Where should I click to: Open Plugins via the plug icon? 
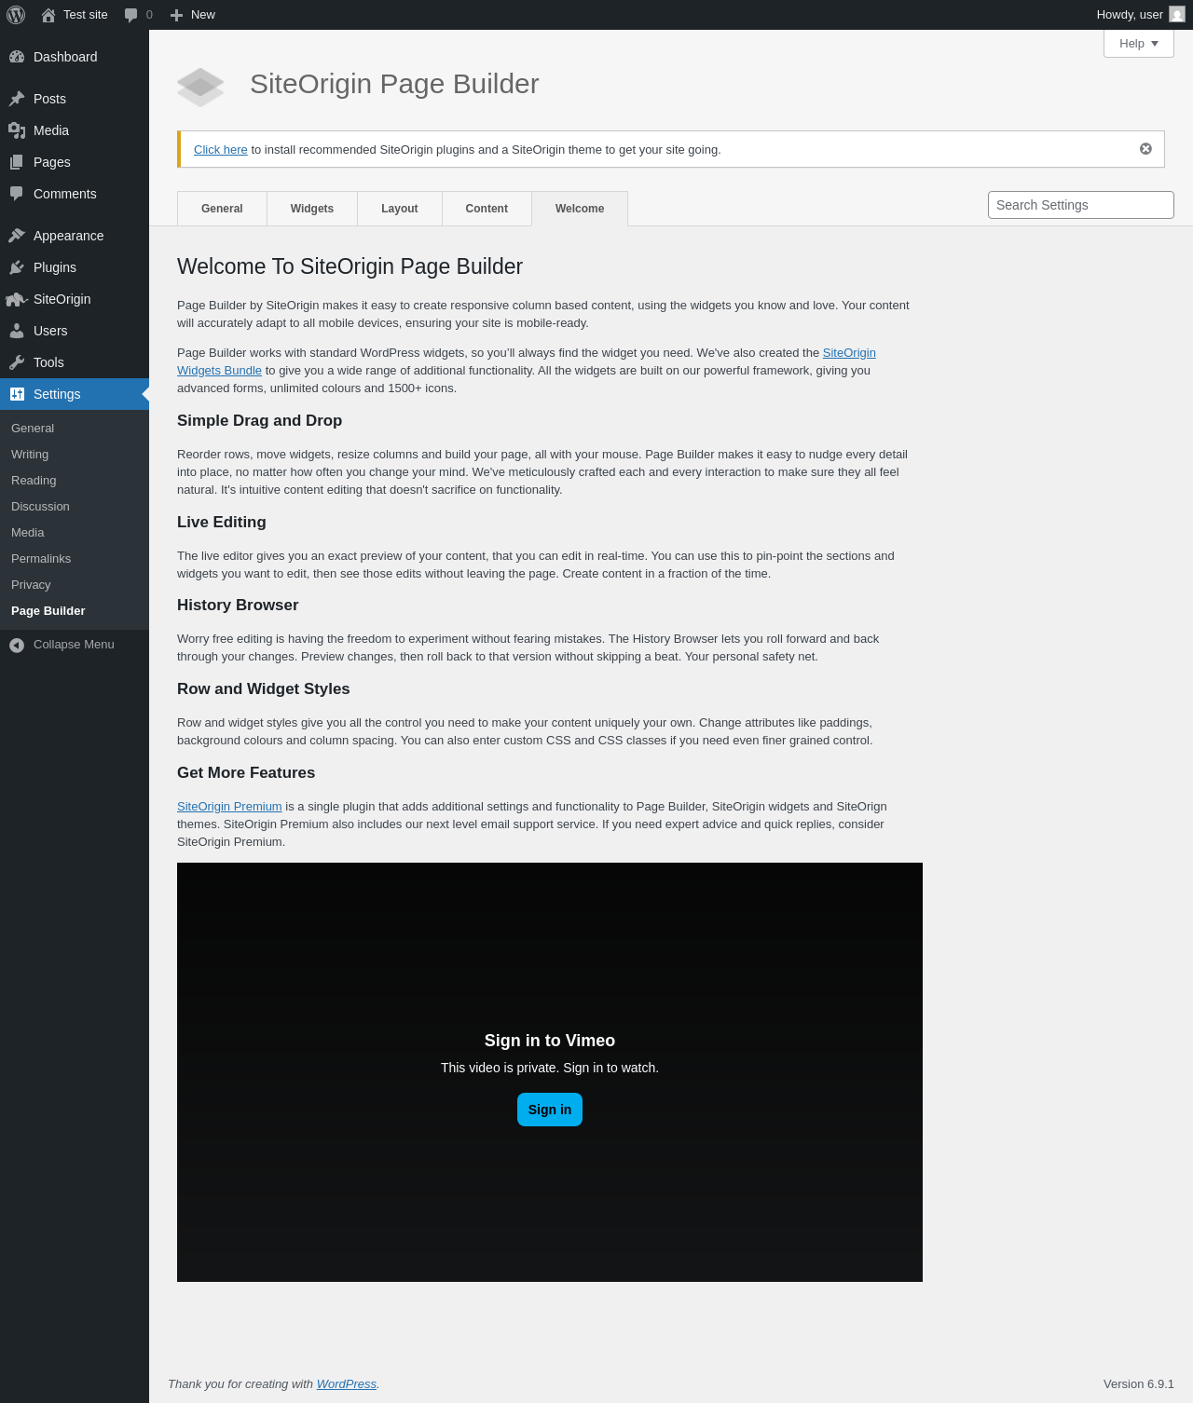17,267
